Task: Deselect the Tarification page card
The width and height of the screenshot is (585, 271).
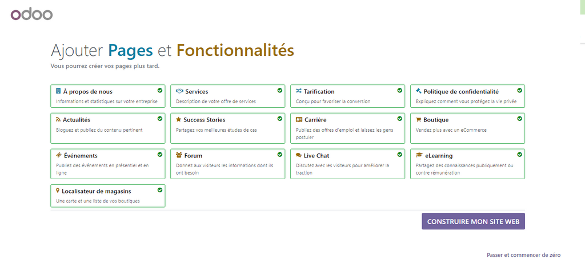Action: coord(347,96)
